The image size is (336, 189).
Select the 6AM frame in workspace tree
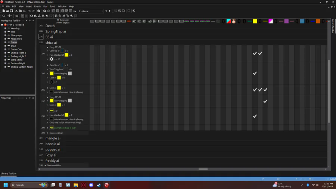(13, 46)
